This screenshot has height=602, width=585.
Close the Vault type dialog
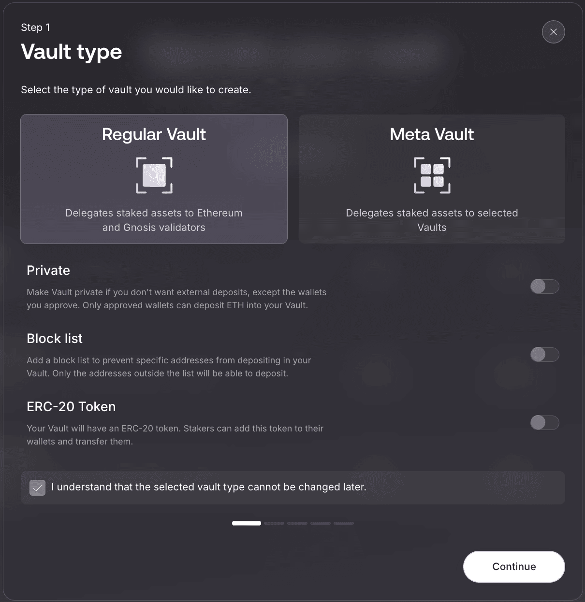554,32
